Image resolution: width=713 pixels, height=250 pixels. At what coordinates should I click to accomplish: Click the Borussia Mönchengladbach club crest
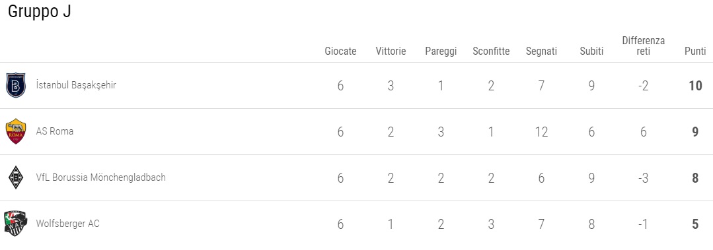[x=16, y=178]
